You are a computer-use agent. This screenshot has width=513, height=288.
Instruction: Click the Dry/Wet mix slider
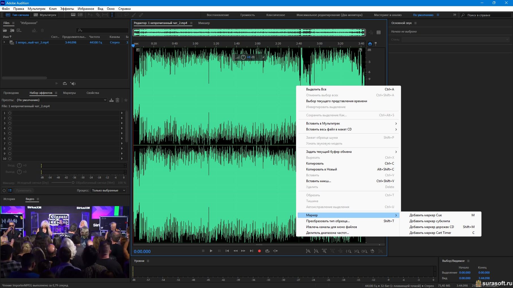63,183
